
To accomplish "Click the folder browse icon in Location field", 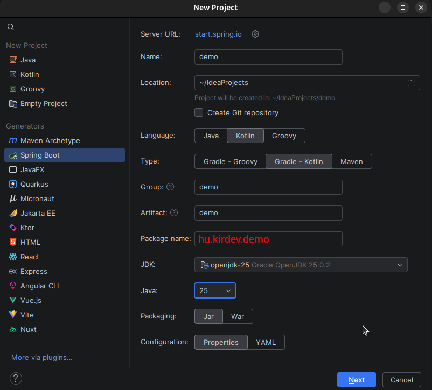I will (412, 83).
